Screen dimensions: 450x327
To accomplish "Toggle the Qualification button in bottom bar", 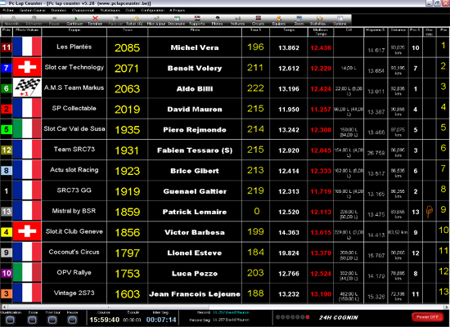I will pyautogui.click(x=11, y=320).
